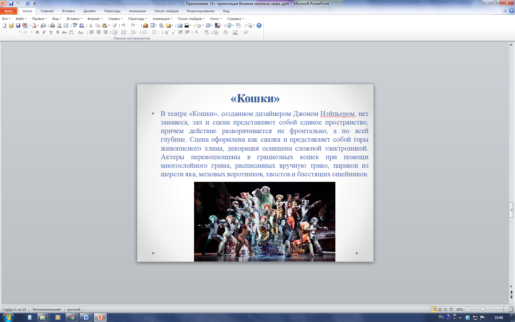Zoom out with the minus button
The width and height of the screenshot is (515, 322).
pyautogui.click(x=468, y=309)
